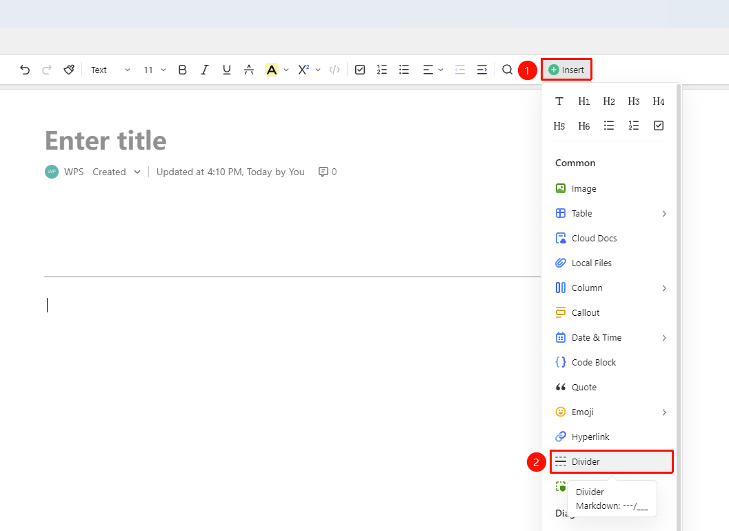Choose Heading 2 from Insert menu
This screenshot has height=531, width=729.
pyautogui.click(x=609, y=101)
